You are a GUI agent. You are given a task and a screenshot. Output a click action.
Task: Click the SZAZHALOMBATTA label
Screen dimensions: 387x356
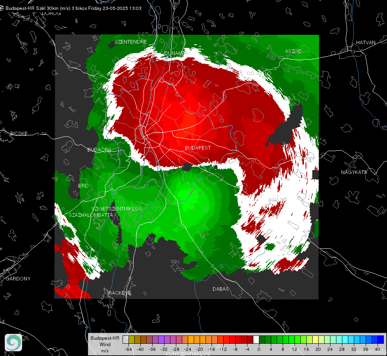click(91, 215)
